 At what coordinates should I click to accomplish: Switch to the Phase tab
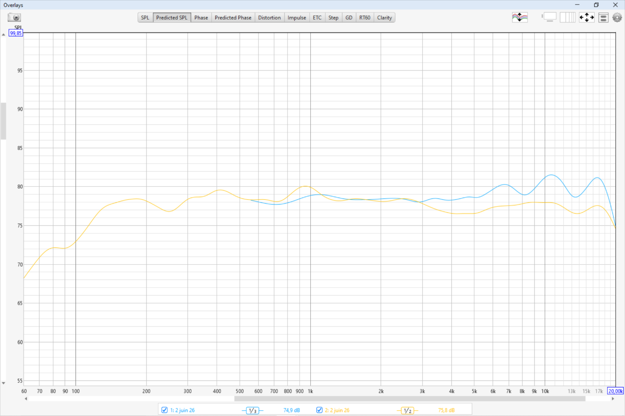[201, 18]
